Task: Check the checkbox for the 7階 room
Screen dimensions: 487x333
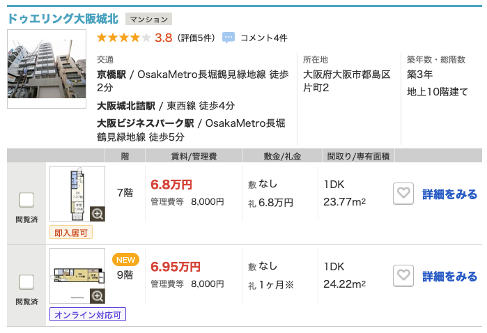Action: pos(26,200)
